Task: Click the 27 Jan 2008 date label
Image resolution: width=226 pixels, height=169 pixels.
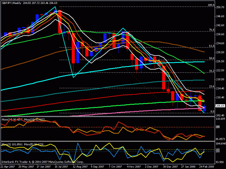Action: pyautogui.click(x=188, y=166)
